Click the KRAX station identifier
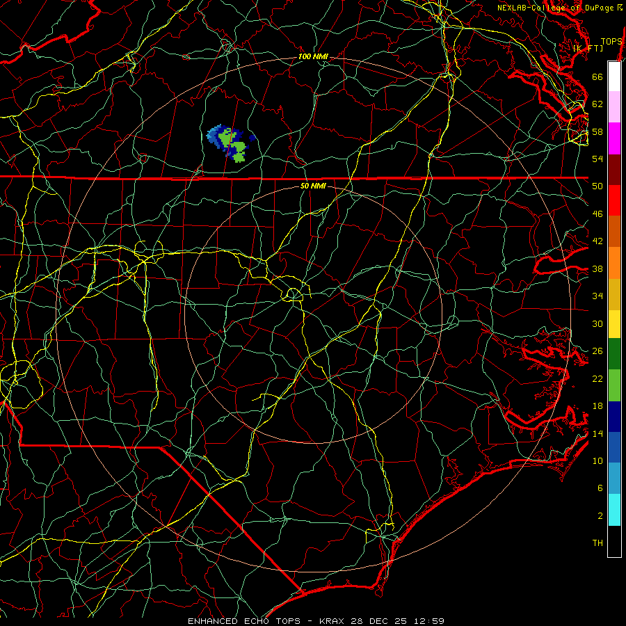The height and width of the screenshot is (626, 626). [333, 621]
